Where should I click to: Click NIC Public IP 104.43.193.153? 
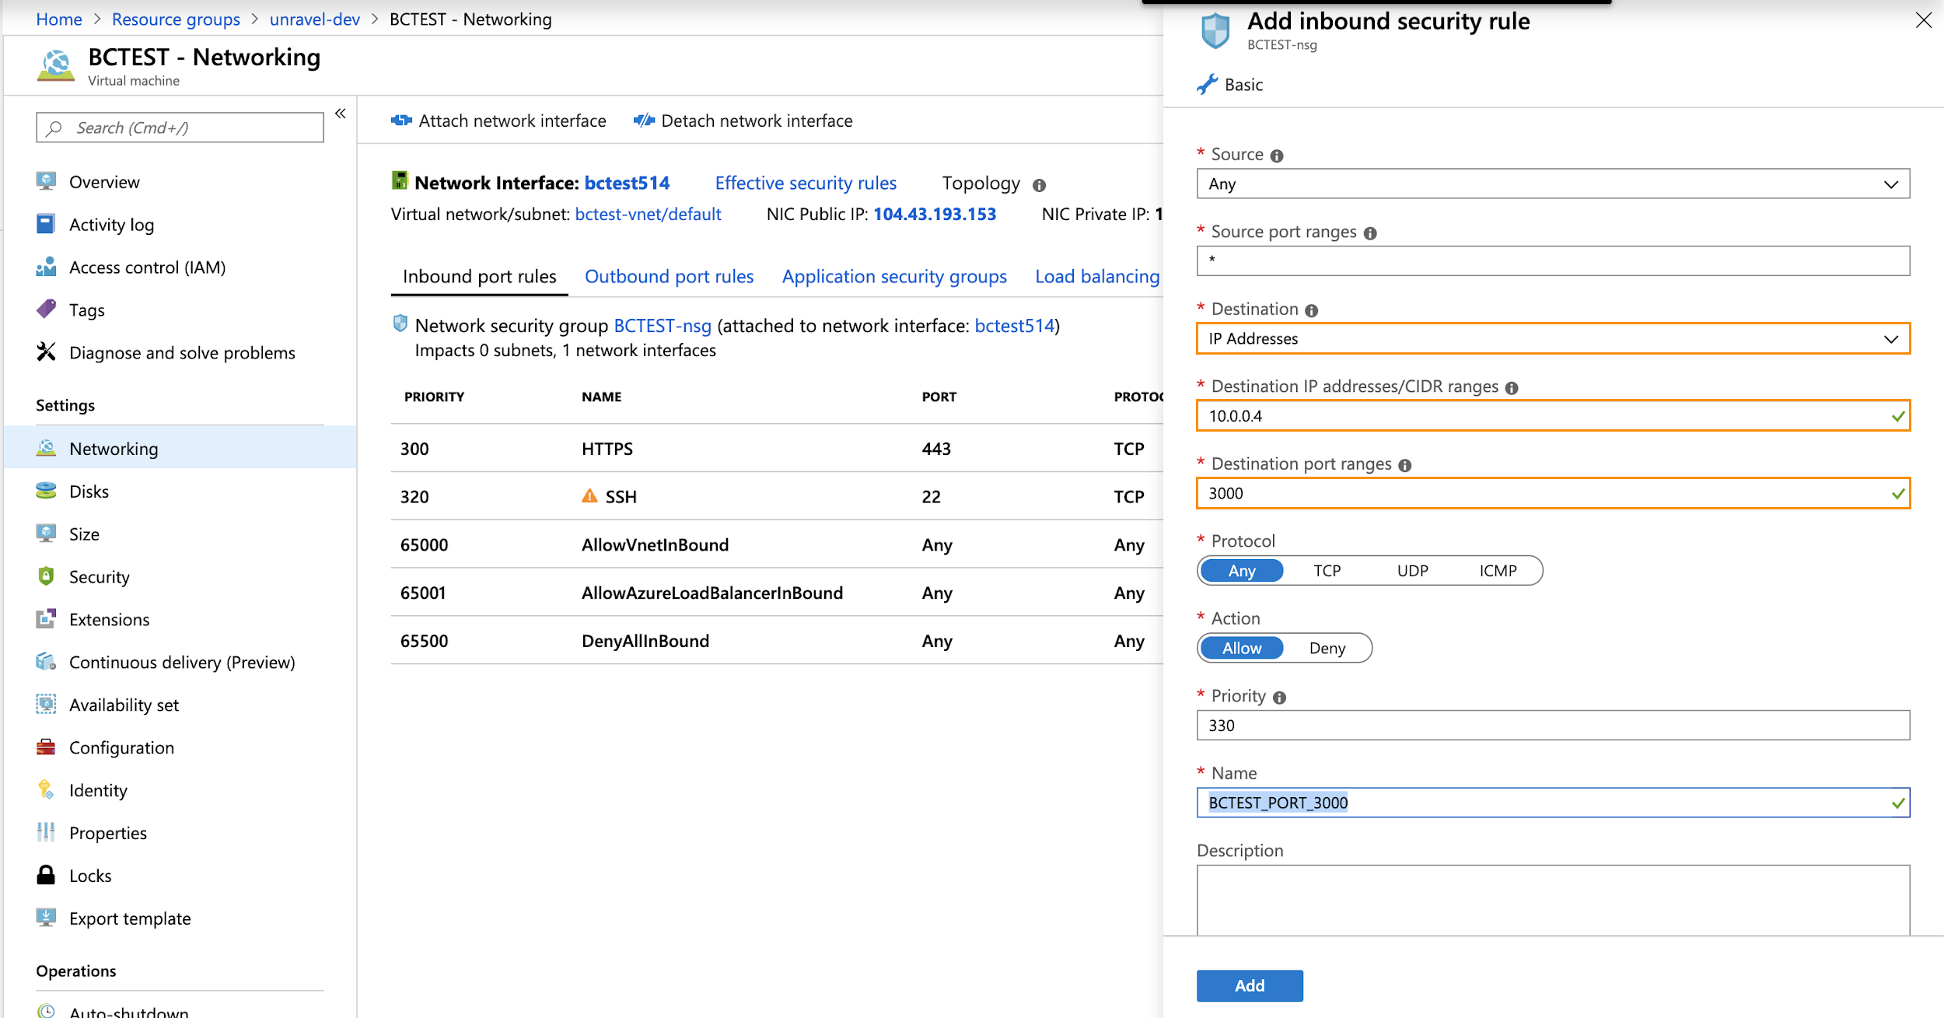[x=935, y=214]
